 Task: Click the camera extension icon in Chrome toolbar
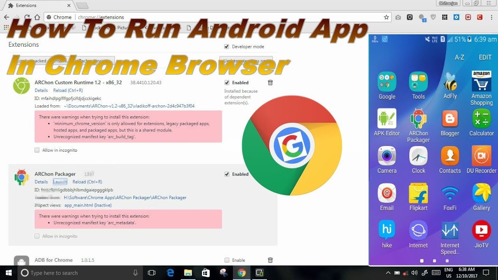[398, 17]
